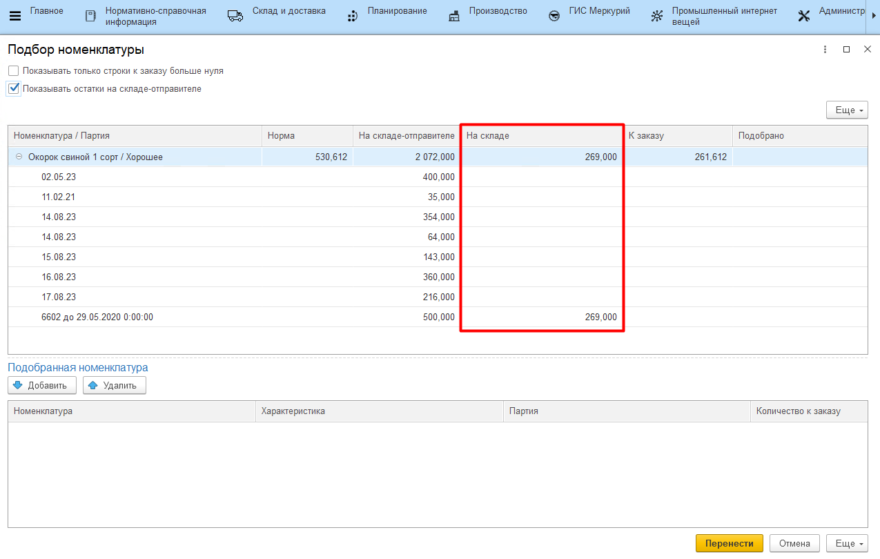Viewport: 880px width, 559px height.
Task: Enable showing only rows with order above zero
Action: coord(14,71)
